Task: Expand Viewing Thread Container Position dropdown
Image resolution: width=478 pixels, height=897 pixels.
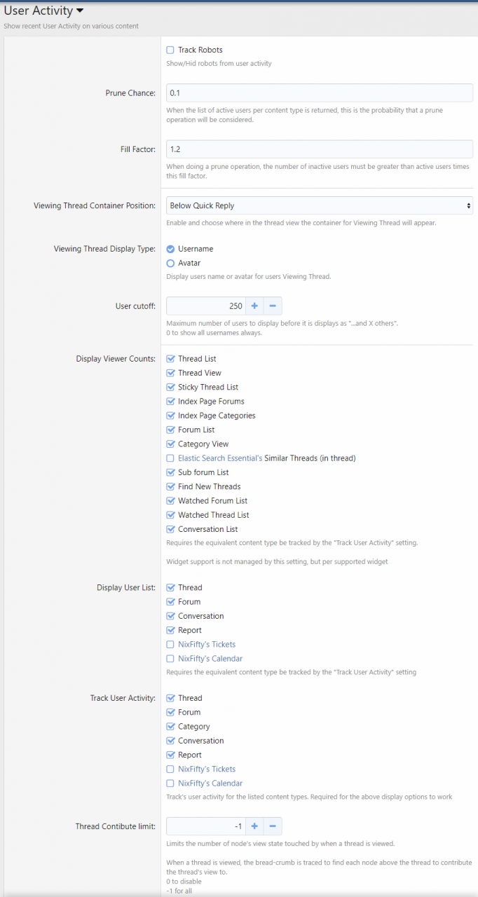Action: pos(320,205)
